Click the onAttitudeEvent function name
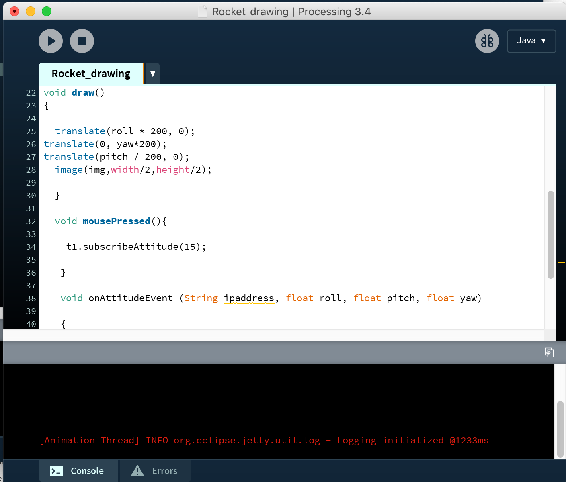 point(131,298)
